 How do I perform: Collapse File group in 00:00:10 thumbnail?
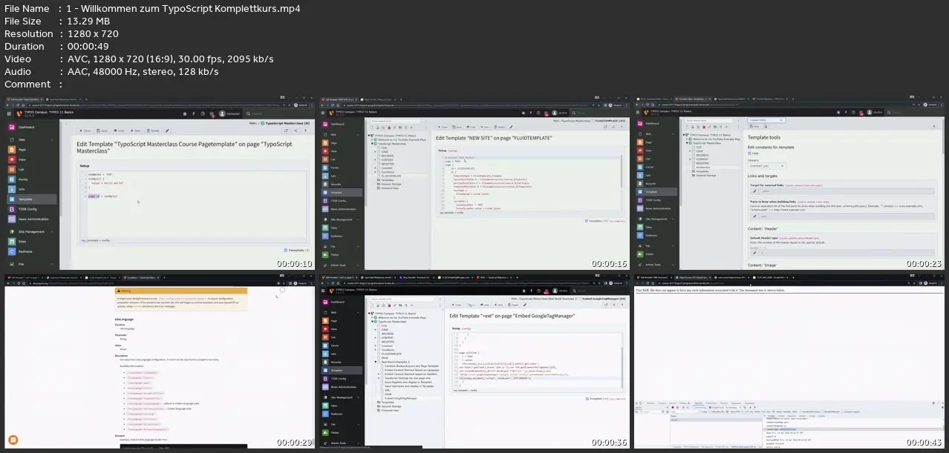[52, 264]
